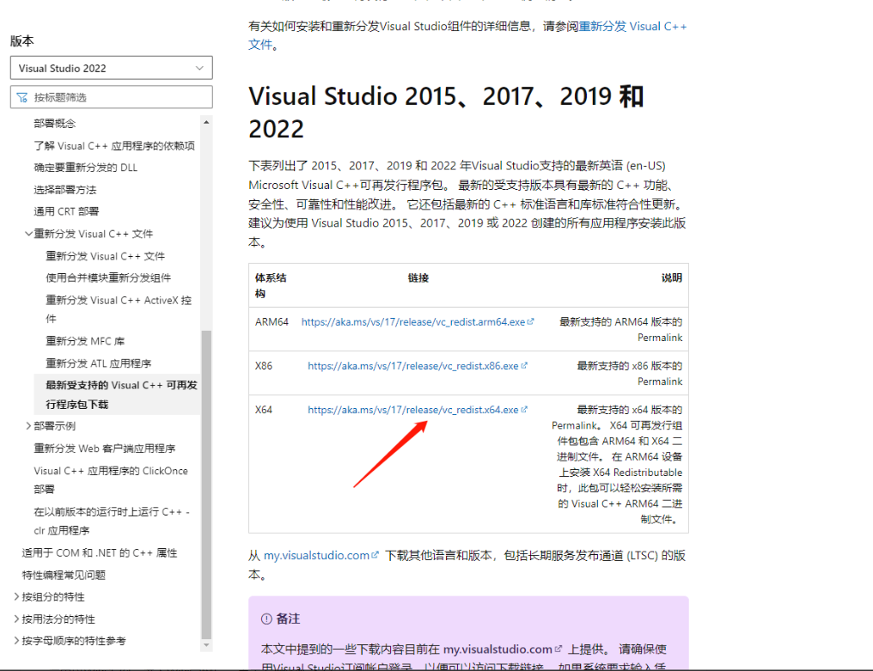Viewport: 873px width, 671px height.
Task: Click the sidebar scroll up arrow
Action: pos(206,122)
